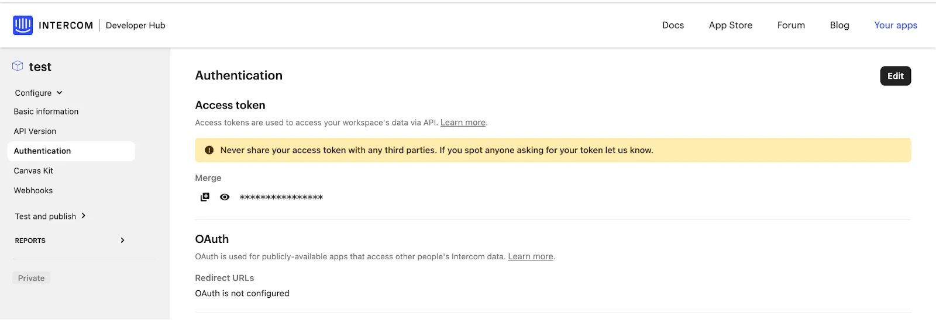Viewport: 936px width, 320px height.
Task: Click the test app cube icon
Action: click(18, 66)
